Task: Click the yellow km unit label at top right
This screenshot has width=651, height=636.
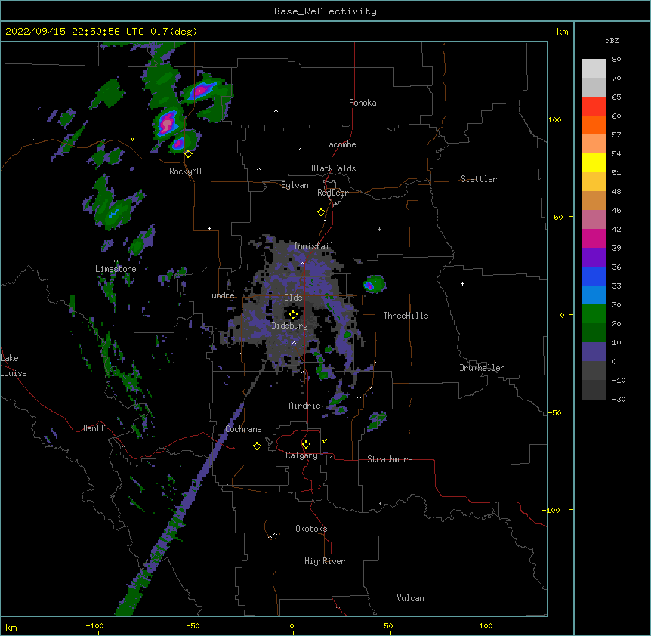Action: click(x=562, y=32)
